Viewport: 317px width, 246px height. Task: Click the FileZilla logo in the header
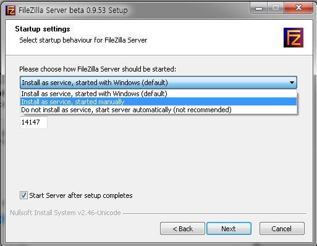(x=294, y=38)
